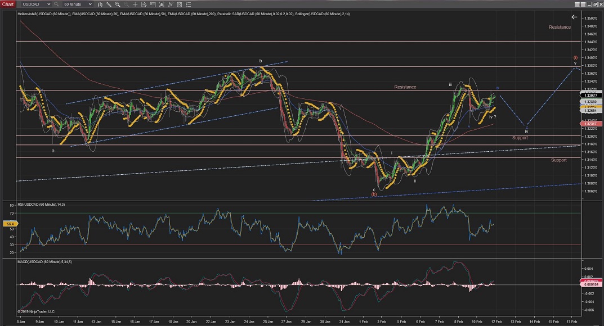Open the chart window restore button

click(x=595, y=4)
